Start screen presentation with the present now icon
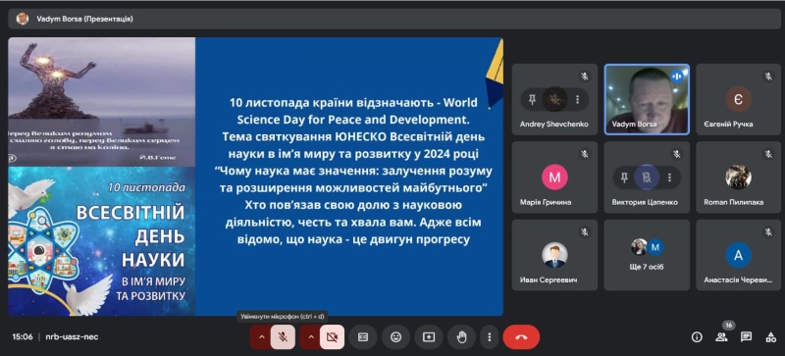The height and width of the screenshot is (356, 785). pos(429,337)
